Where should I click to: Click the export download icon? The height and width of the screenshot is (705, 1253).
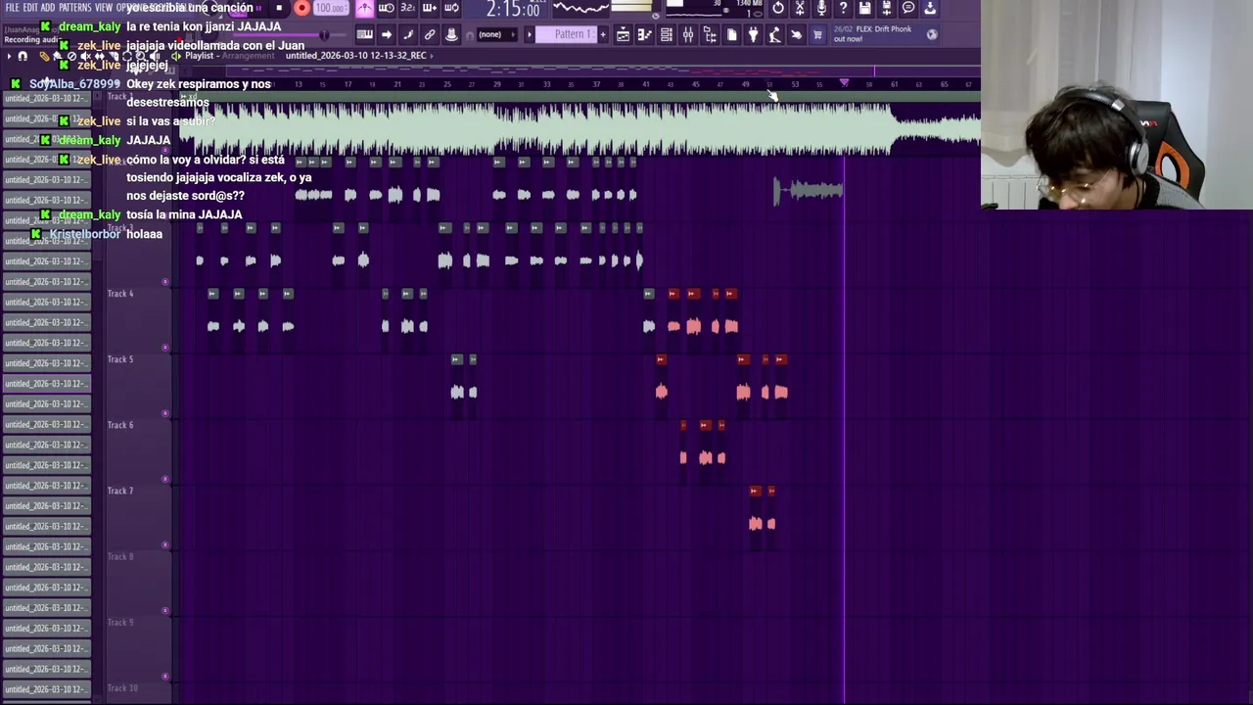click(x=930, y=8)
